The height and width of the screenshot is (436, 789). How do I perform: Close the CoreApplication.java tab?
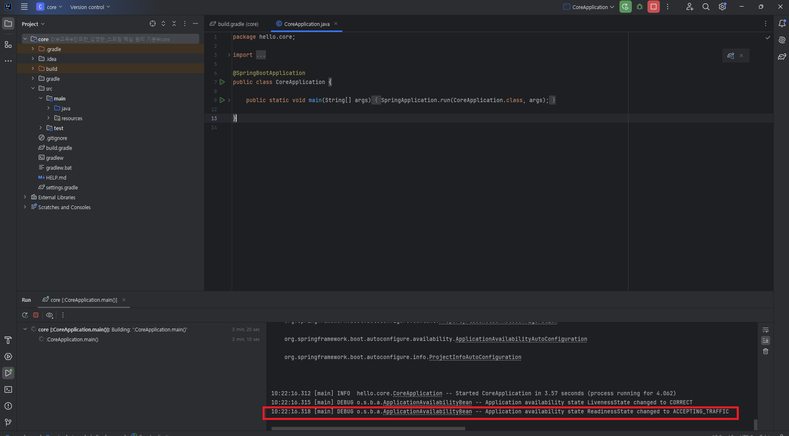pos(336,23)
